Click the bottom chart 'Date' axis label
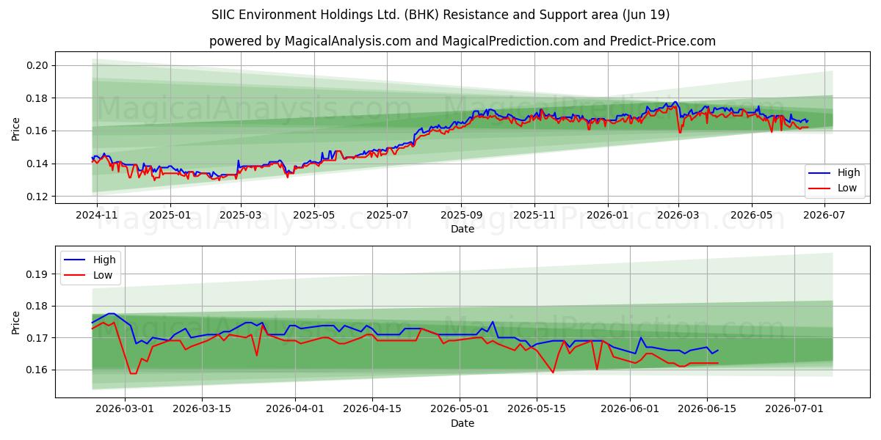 (463, 423)
